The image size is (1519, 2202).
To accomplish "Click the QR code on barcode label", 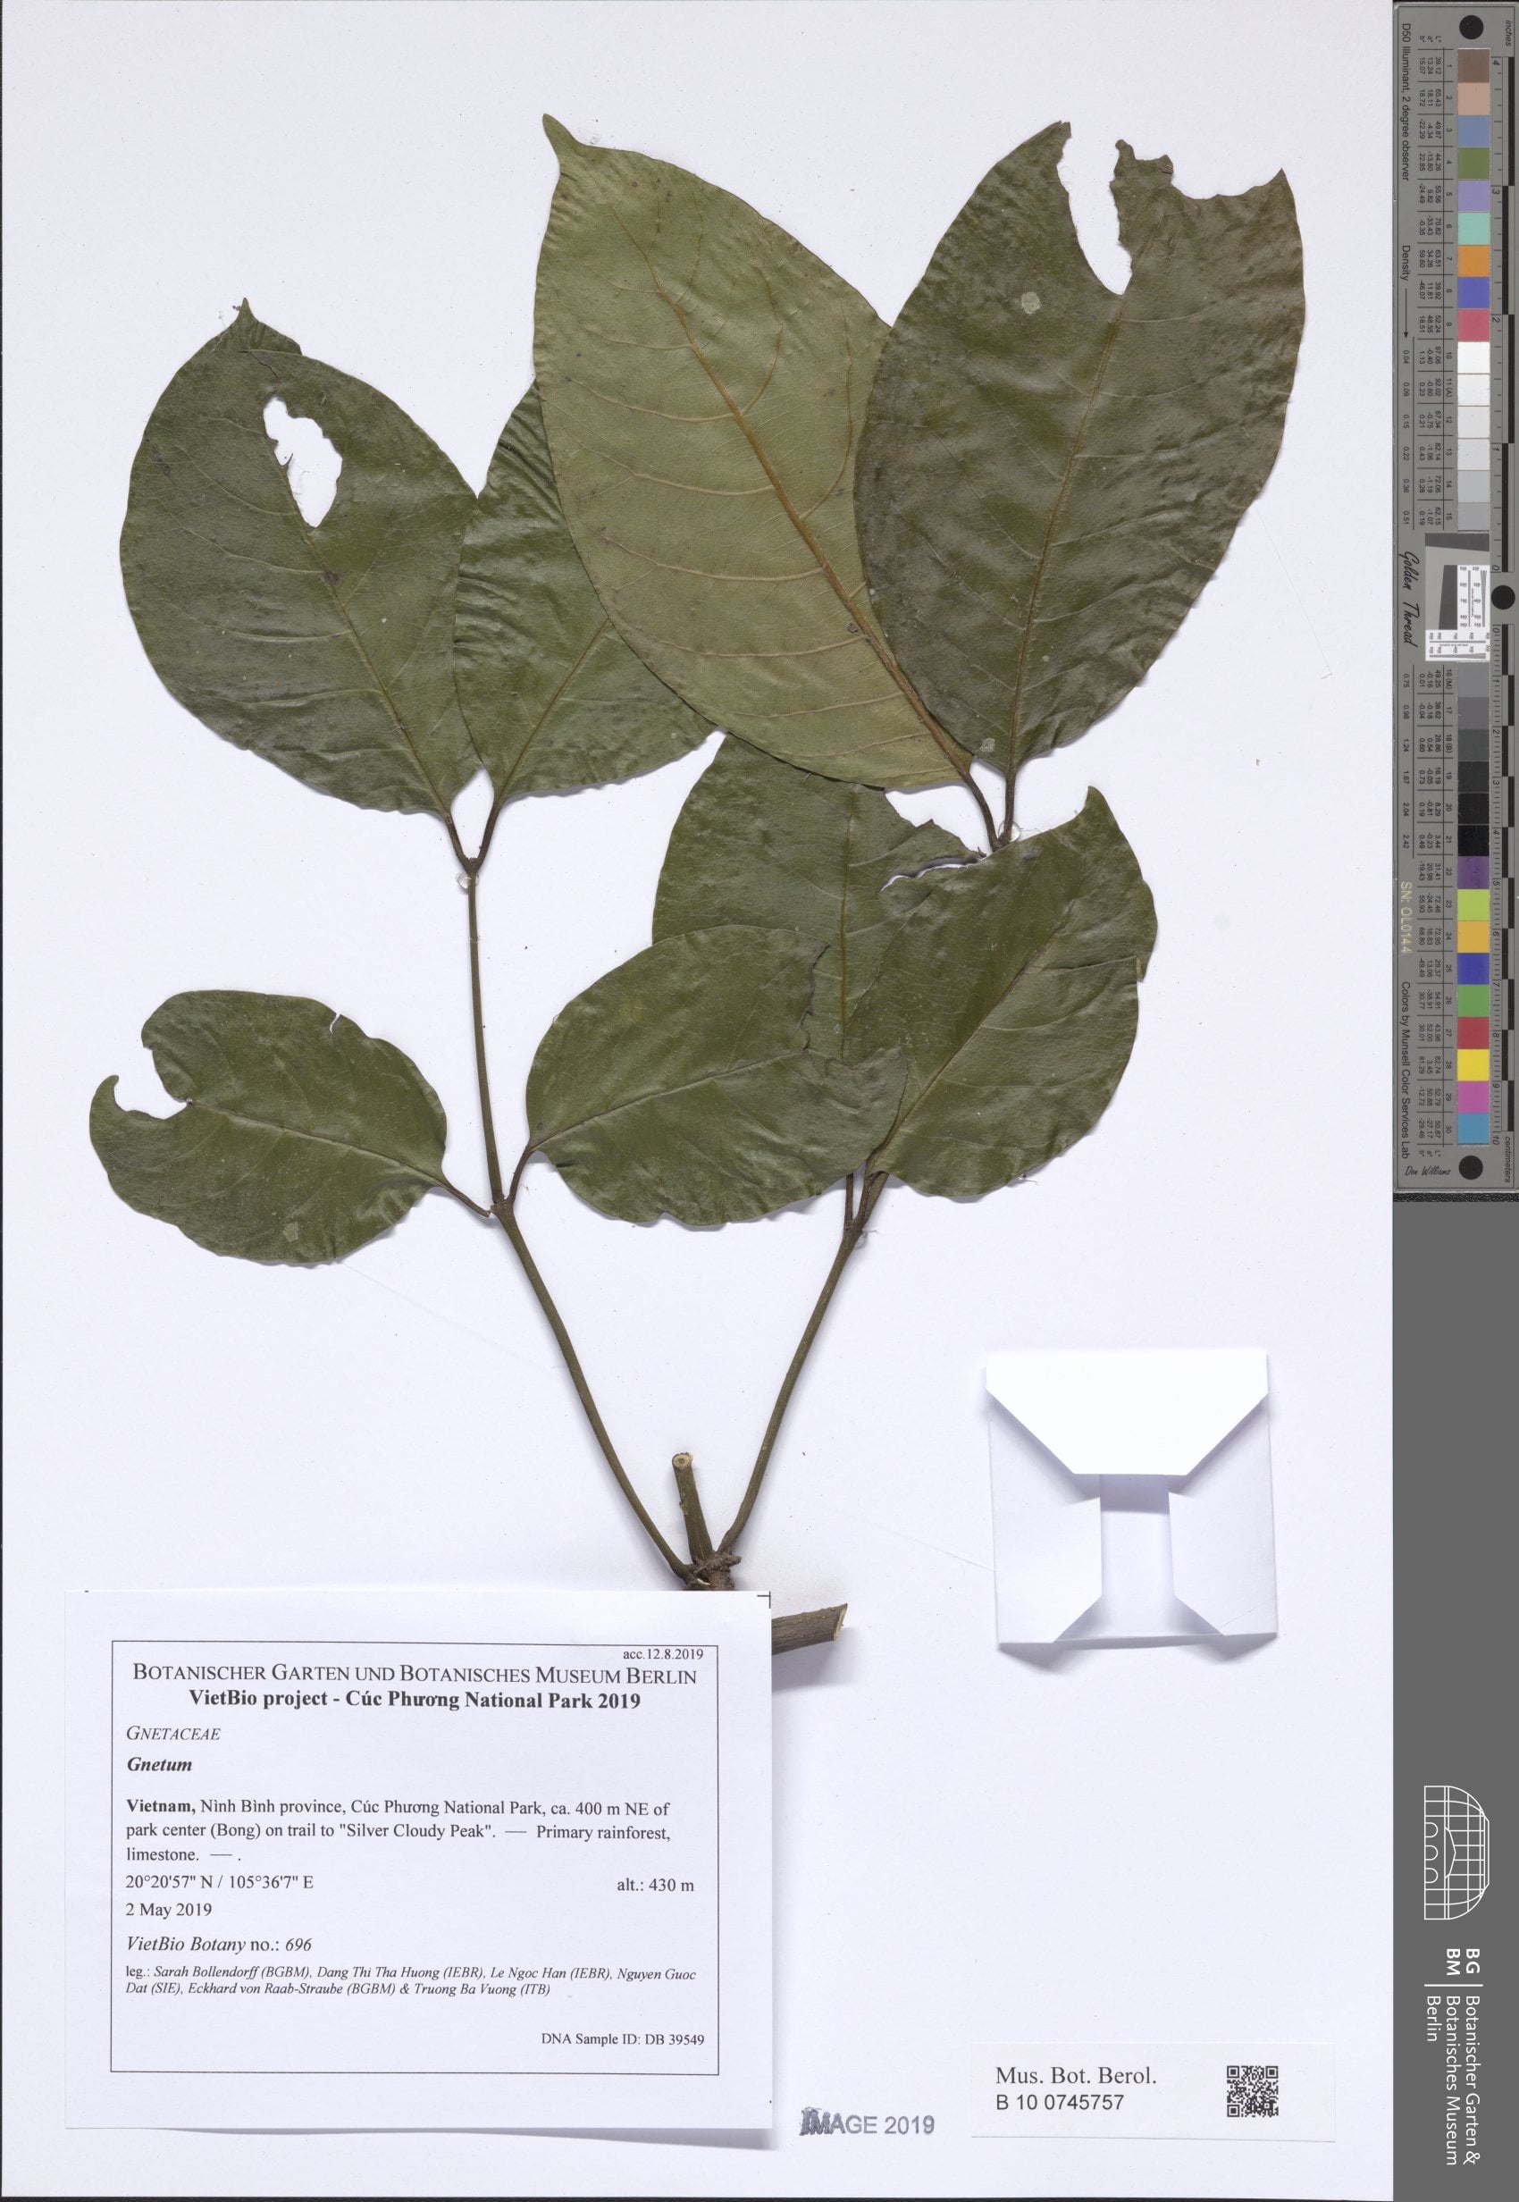I will point(1252,2091).
